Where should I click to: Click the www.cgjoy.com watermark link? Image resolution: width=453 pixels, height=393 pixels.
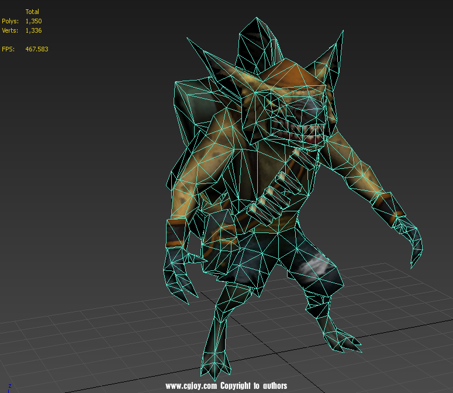click(x=191, y=386)
